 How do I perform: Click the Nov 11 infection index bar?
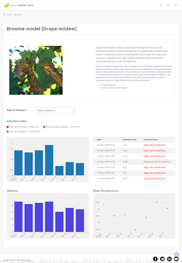tap(18, 163)
